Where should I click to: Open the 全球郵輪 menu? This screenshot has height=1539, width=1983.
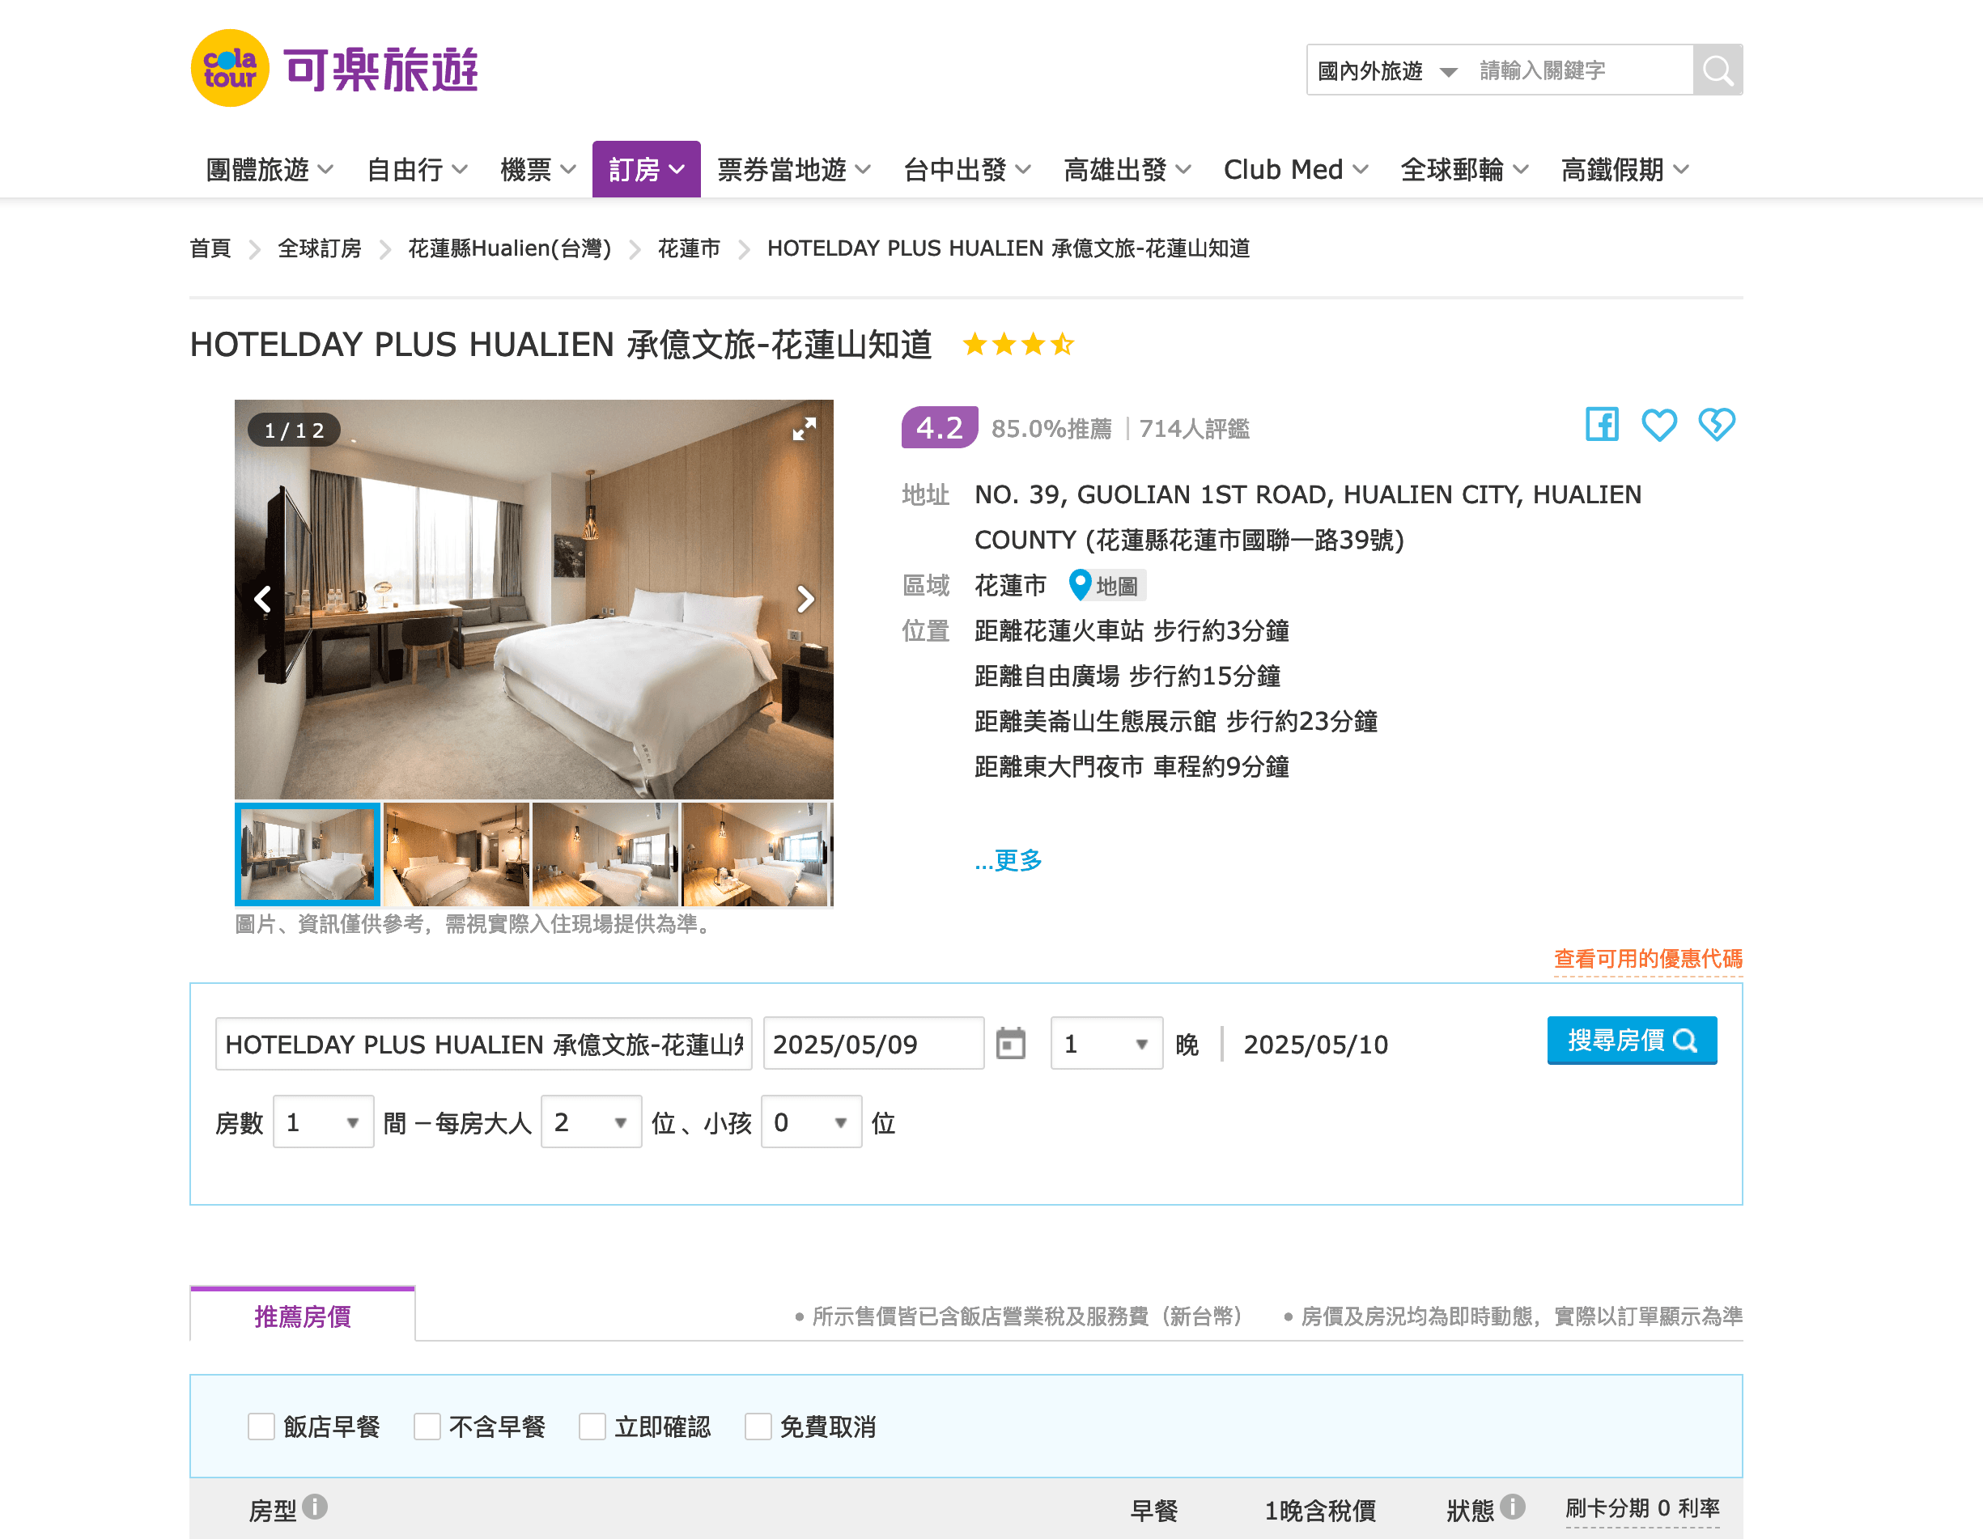tap(1463, 170)
